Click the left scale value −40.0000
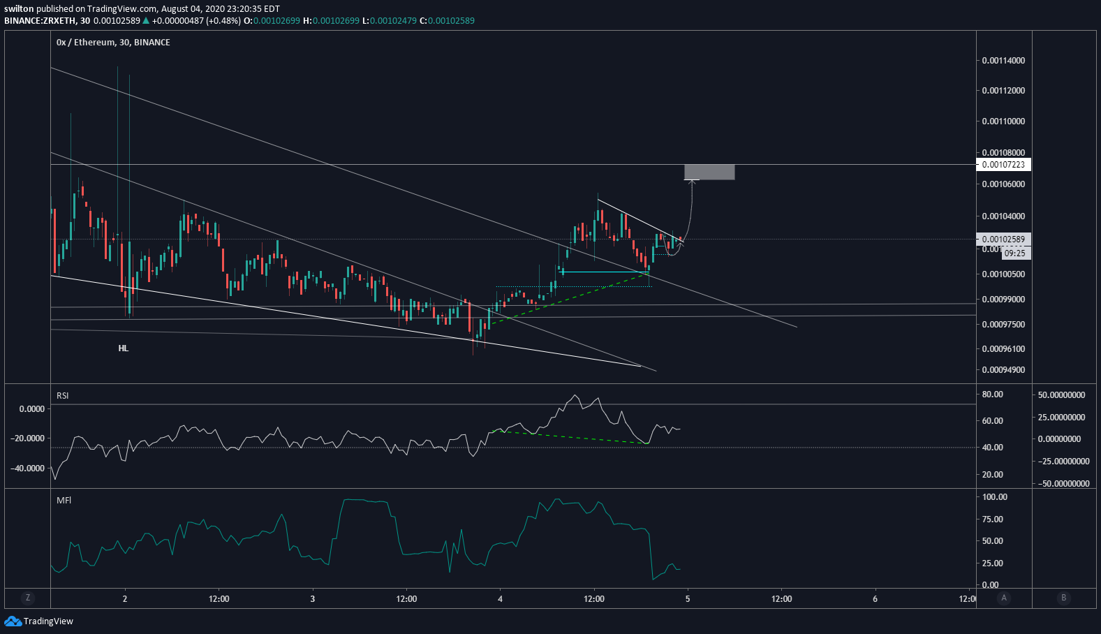This screenshot has width=1101, height=634. [27, 469]
